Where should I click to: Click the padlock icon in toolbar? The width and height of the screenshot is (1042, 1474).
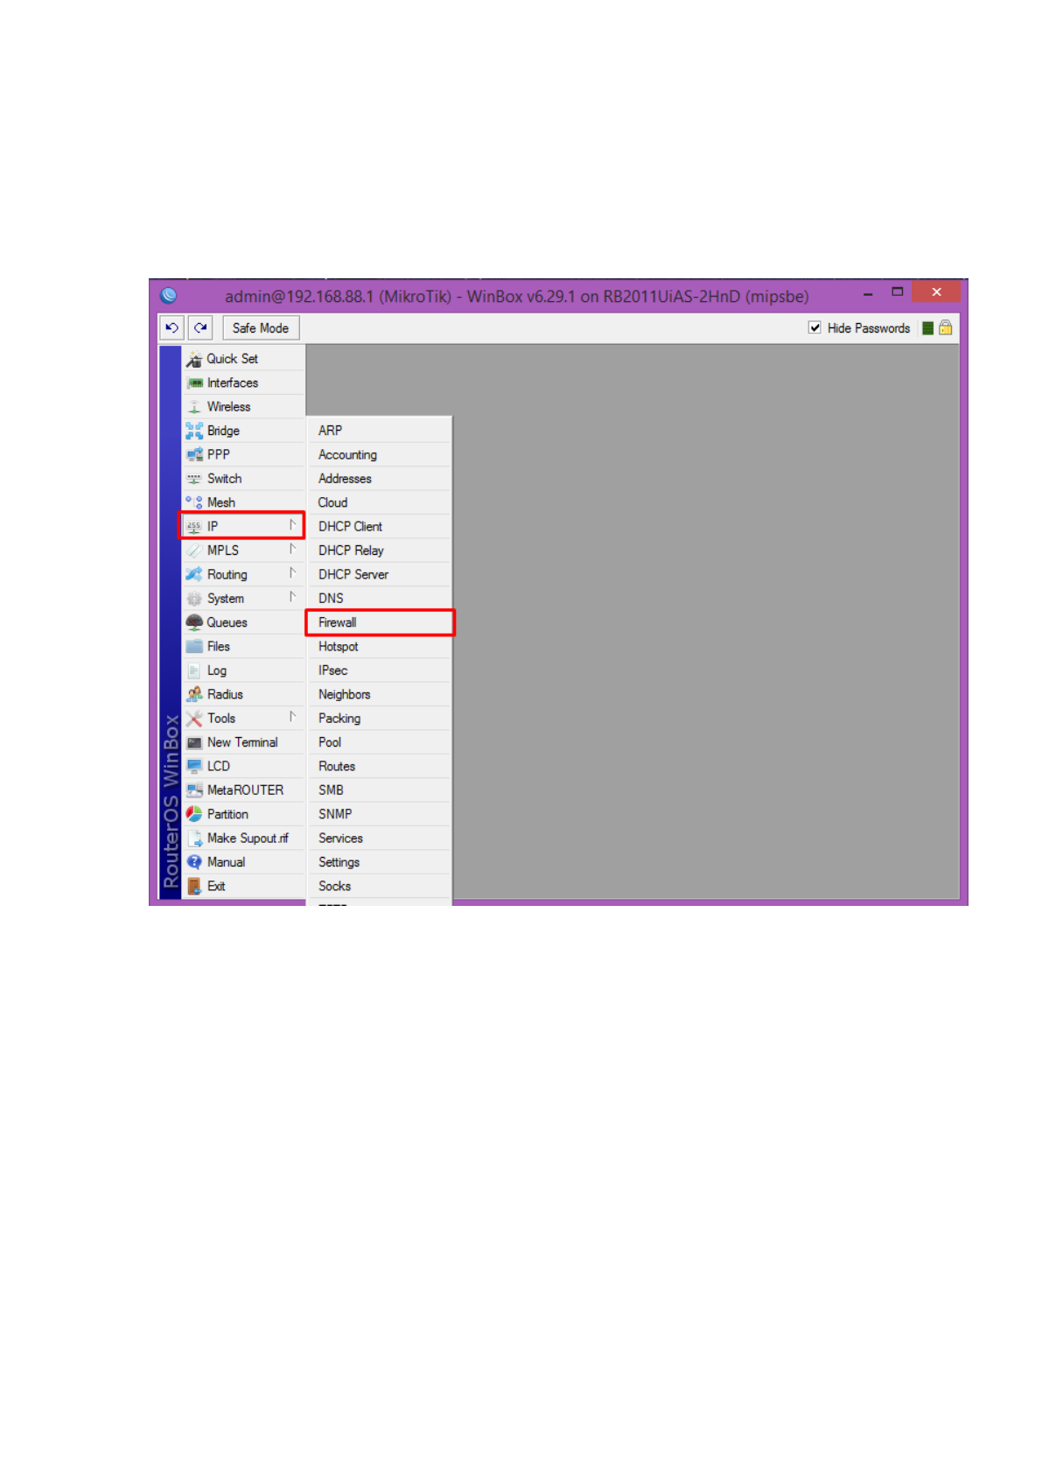tap(946, 327)
